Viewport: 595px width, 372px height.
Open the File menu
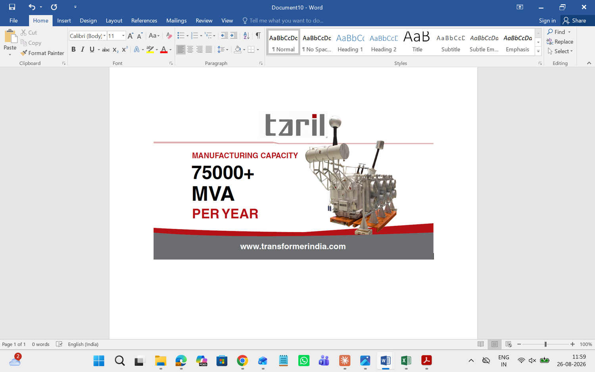[x=13, y=21]
